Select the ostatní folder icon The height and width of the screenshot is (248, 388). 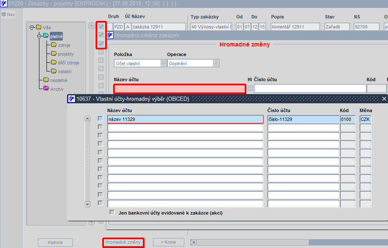pos(54,71)
